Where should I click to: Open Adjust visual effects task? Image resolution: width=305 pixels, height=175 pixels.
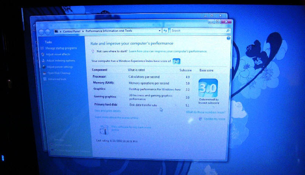58,55
